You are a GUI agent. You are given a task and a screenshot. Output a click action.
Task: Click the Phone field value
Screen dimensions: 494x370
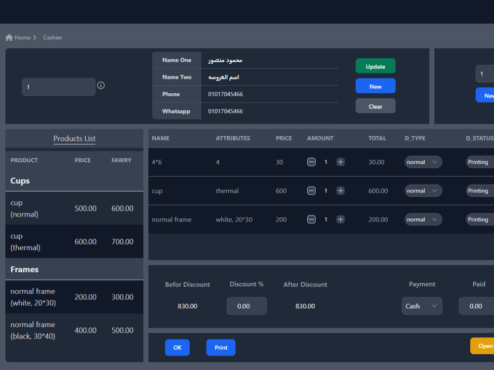pyautogui.click(x=226, y=94)
